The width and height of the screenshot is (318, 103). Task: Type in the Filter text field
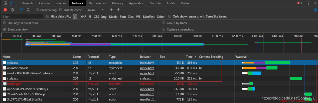(x=23, y=17)
